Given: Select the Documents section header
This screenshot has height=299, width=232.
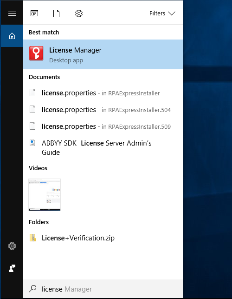Looking at the screenshot, I should tap(45, 77).
